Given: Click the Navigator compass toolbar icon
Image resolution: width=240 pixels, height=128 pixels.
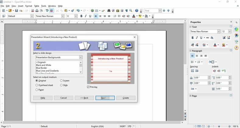Looking at the screenshot, I should pyautogui.click(x=113, y=11).
